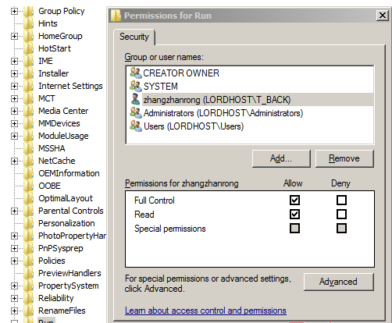Expand the Group Policy key
Viewport: 392px width, 323px height.
[x=14, y=11]
